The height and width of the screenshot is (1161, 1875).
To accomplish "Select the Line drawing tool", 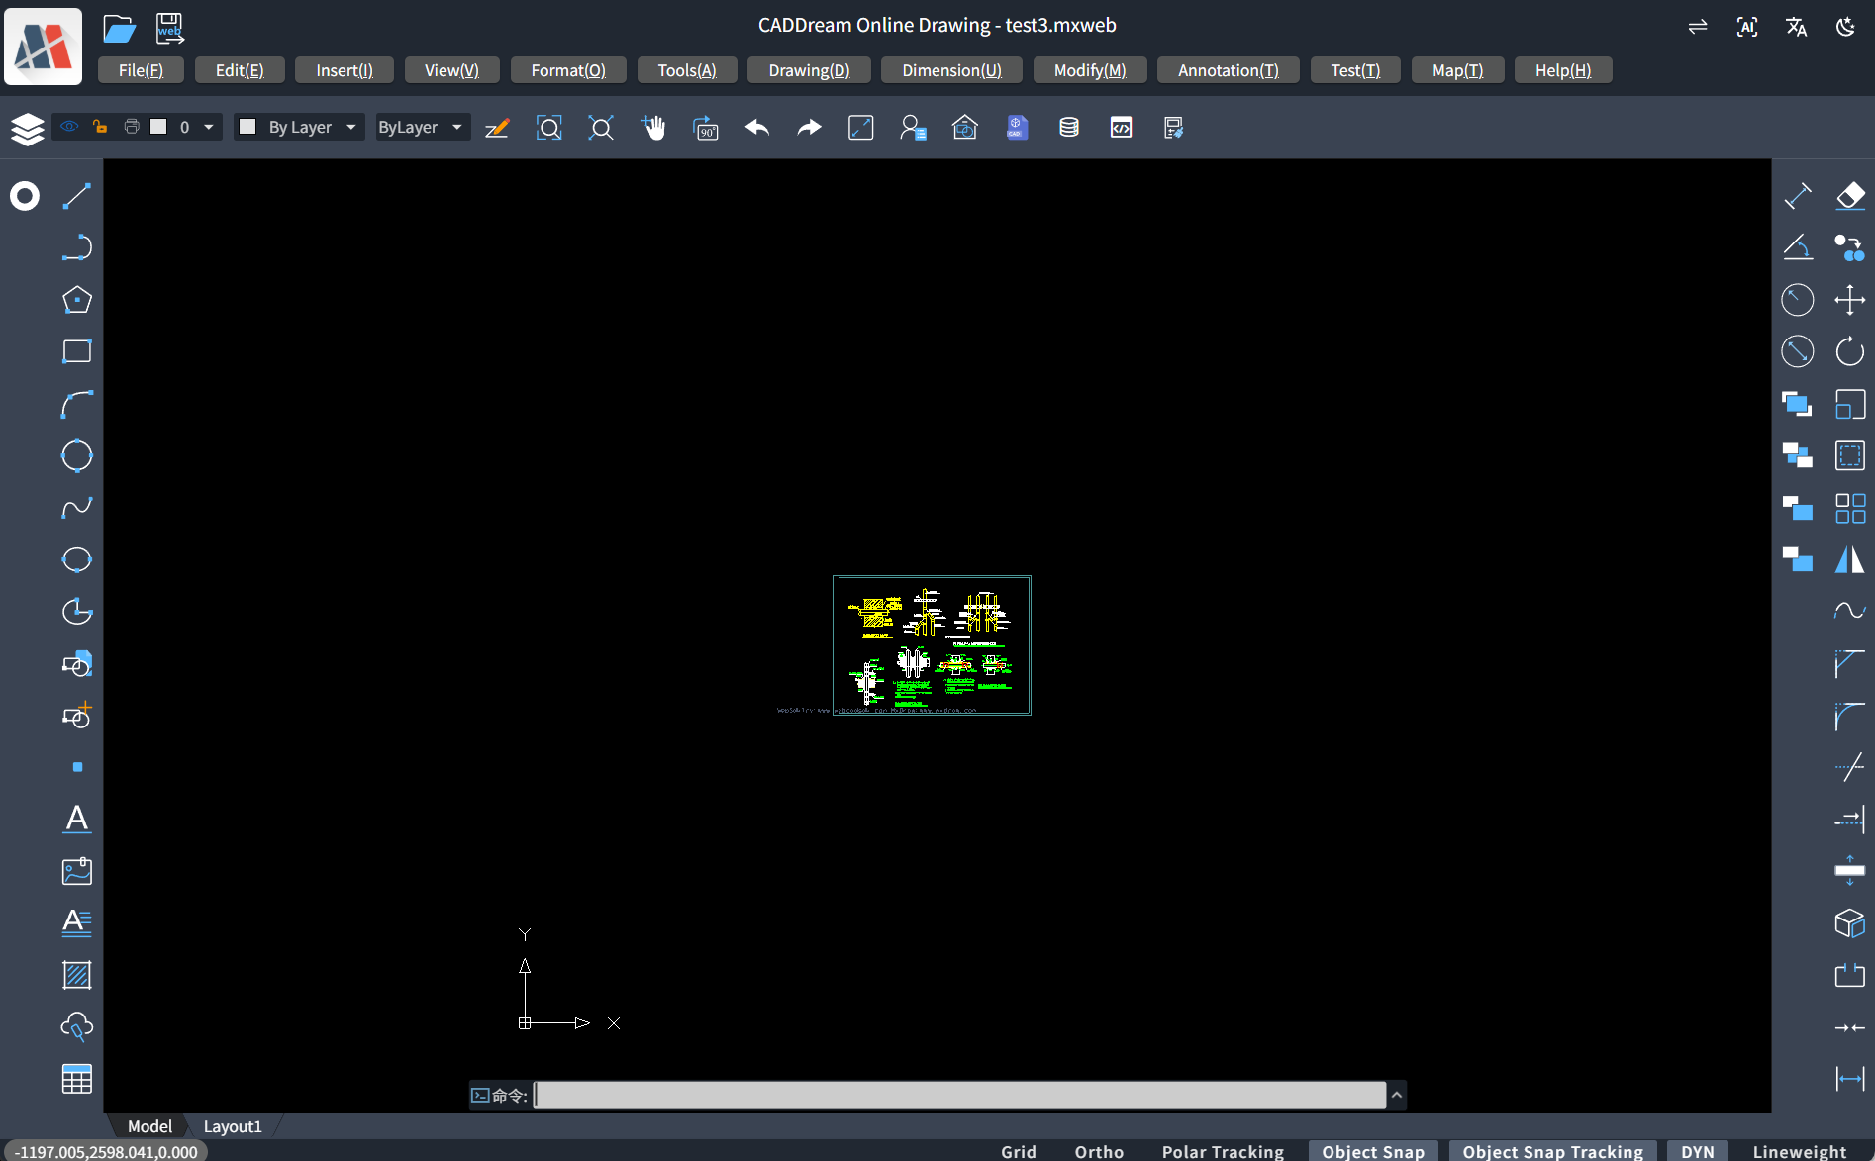I will tap(76, 195).
